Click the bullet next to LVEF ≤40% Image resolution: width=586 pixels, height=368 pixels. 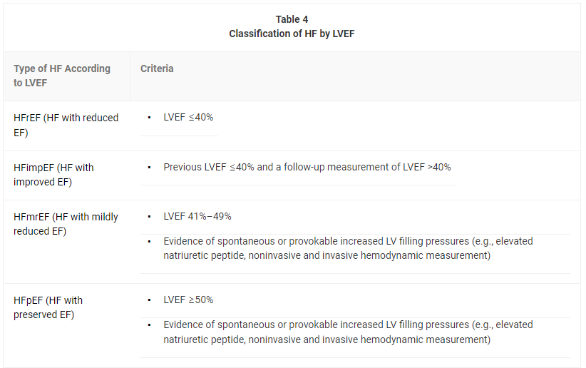[x=149, y=118]
